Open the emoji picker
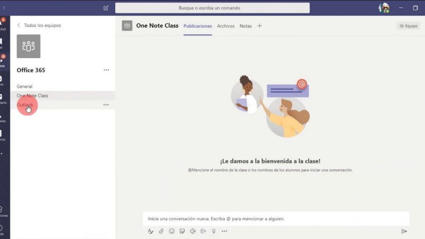Image resolution: width=425 pixels, height=239 pixels. 171,231
